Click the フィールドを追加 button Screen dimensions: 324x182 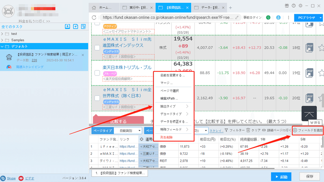coord(308,130)
